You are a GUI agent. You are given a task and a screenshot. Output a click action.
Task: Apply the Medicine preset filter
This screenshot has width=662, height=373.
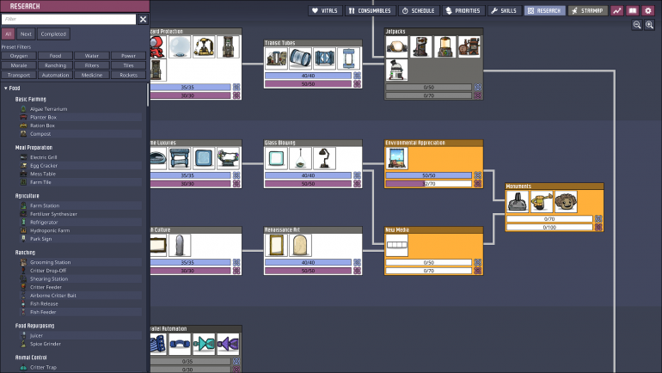tap(92, 75)
